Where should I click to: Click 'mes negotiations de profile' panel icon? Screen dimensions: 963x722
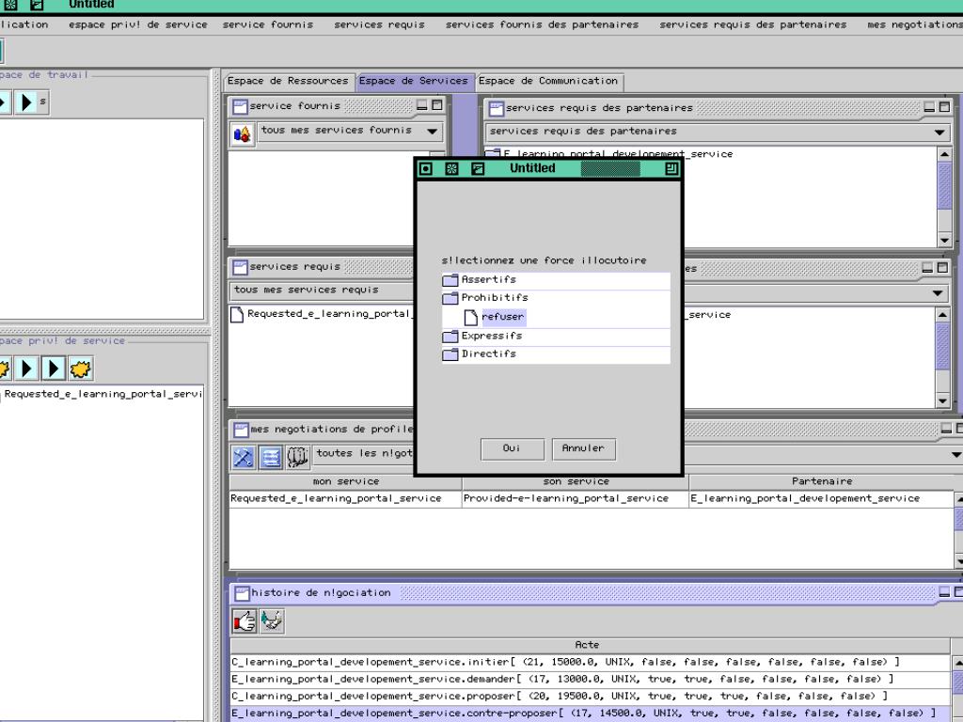tap(241, 430)
